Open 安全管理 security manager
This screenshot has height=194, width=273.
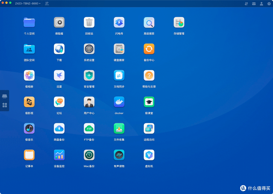point(89,75)
